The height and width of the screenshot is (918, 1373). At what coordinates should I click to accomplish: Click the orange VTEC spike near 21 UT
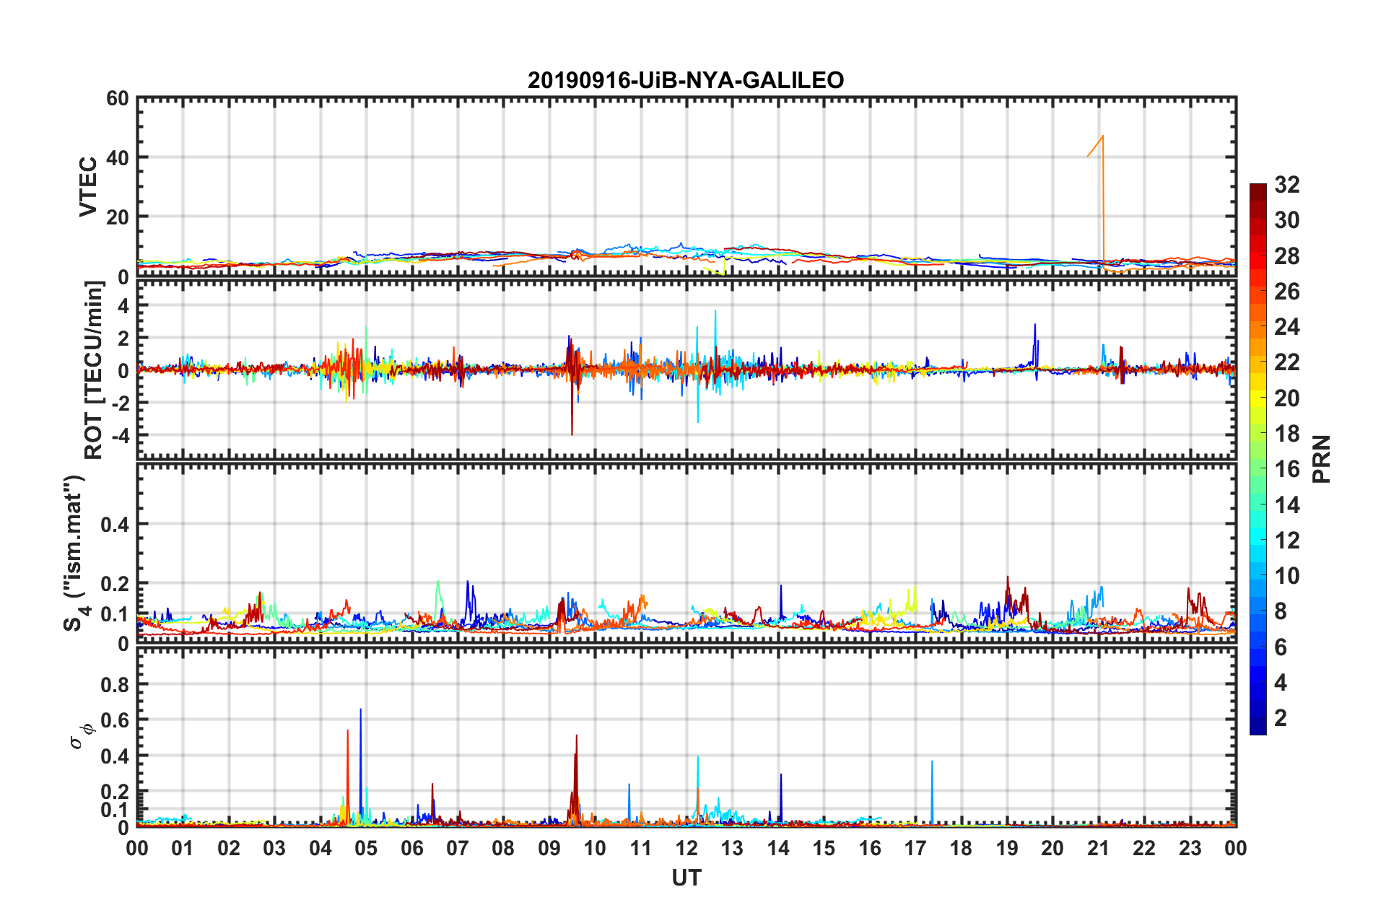pyautogui.click(x=1102, y=202)
